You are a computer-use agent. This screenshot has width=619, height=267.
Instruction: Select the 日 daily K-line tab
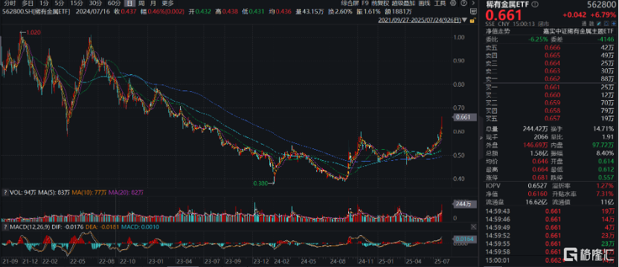(129, 3)
